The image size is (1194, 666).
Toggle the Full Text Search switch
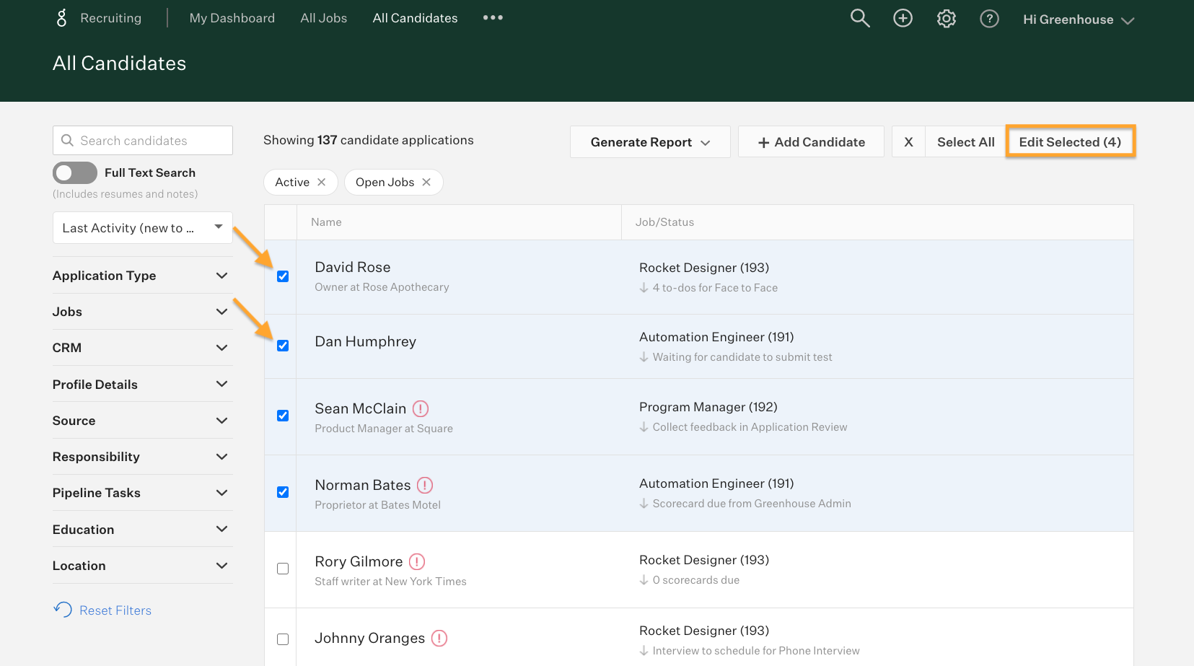click(75, 172)
